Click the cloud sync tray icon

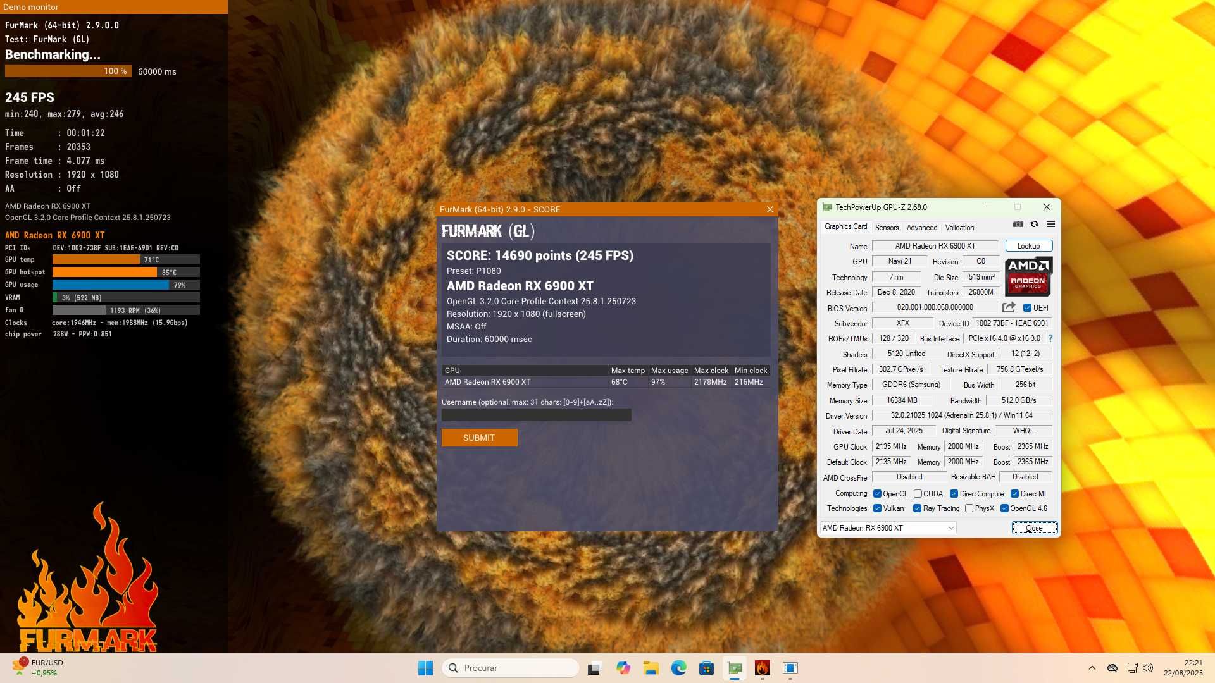(x=1112, y=668)
